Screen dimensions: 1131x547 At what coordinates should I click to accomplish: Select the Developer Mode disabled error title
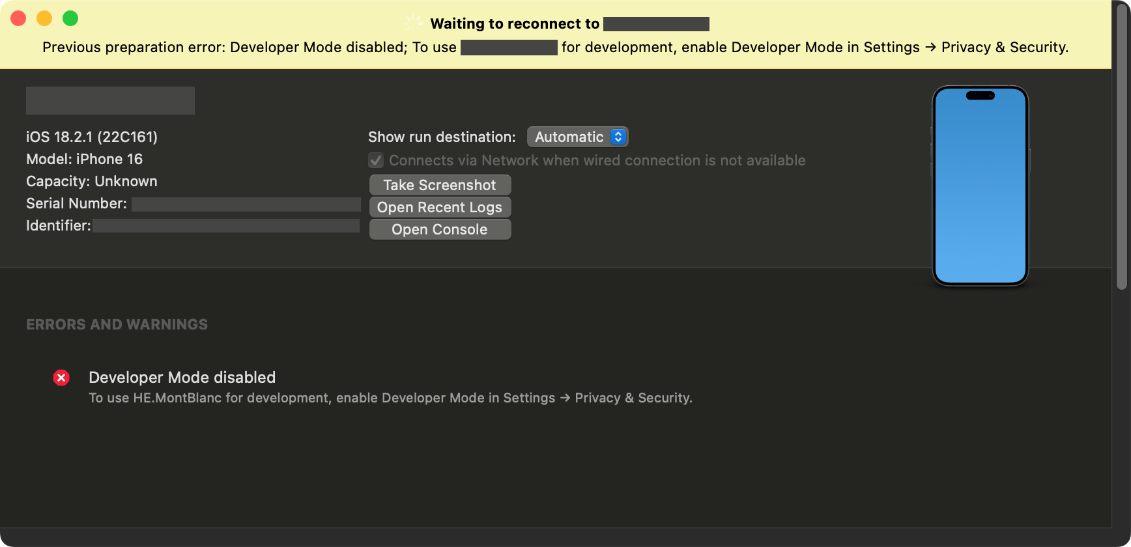pos(182,377)
